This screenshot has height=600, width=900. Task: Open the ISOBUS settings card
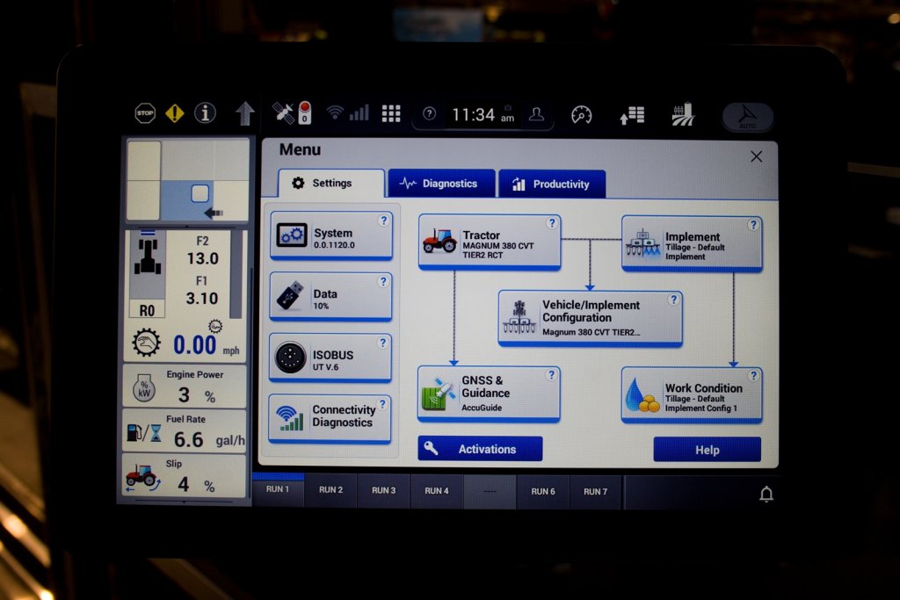tap(330, 358)
